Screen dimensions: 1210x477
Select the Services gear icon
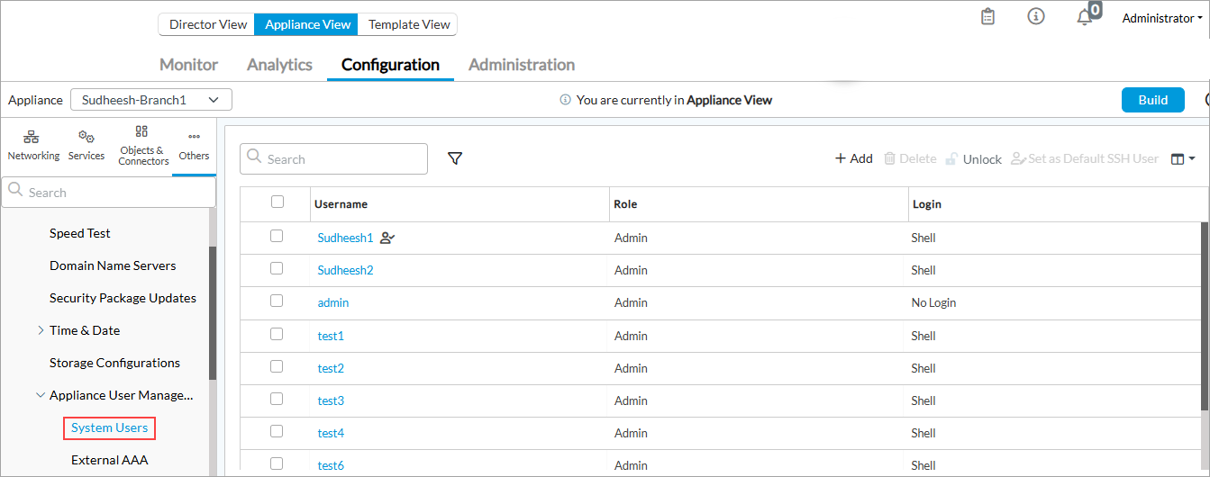(x=86, y=145)
